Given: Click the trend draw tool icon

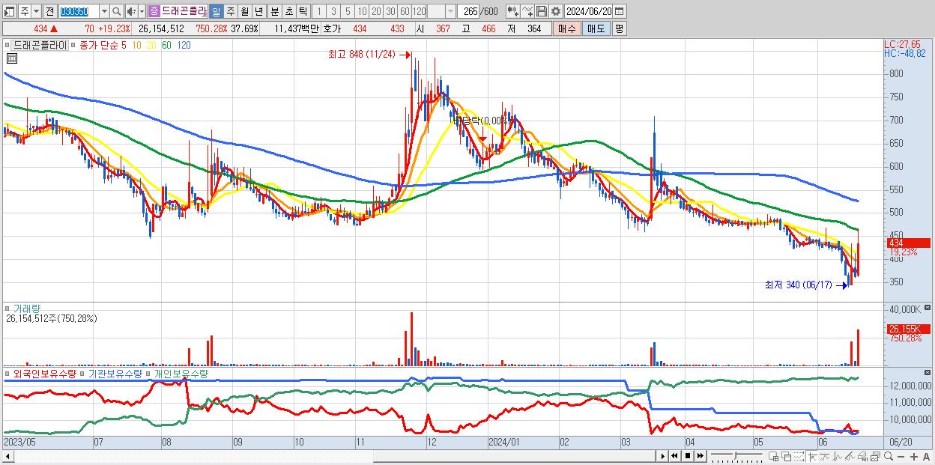Looking at the screenshot, I should tap(850, 456).
